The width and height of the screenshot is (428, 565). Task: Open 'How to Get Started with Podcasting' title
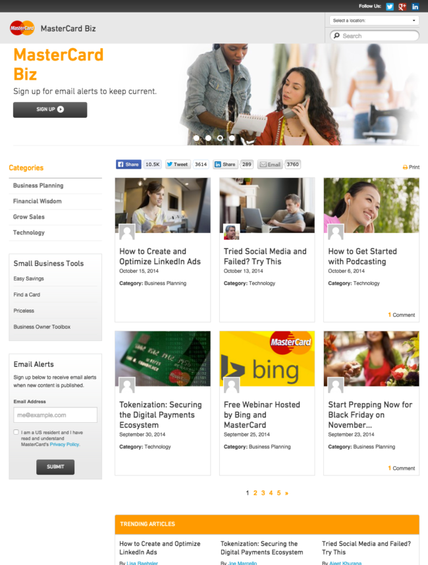click(362, 257)
